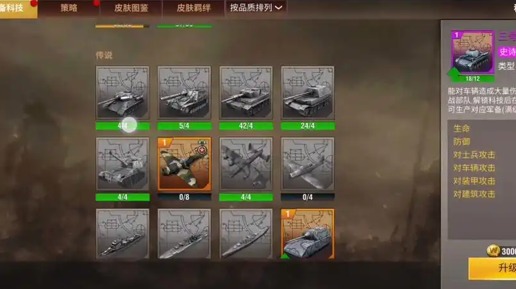Viewport: 516px width, 289px height.
Task: Click the 18/12 progress bar under epic tank
Action: 472,79
